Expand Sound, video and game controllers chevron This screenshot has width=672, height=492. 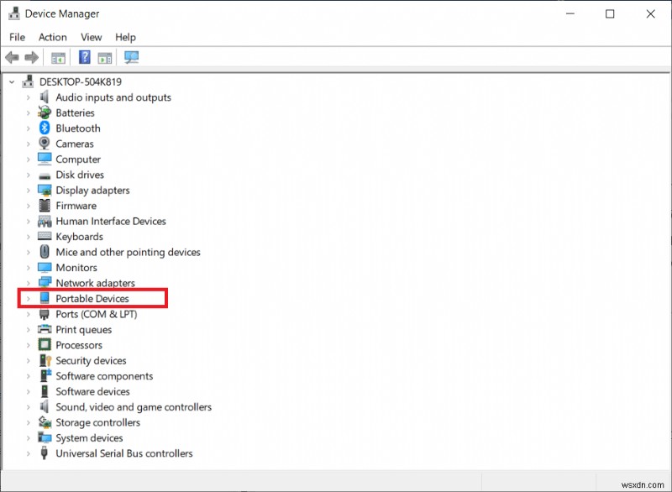point(29,407)
